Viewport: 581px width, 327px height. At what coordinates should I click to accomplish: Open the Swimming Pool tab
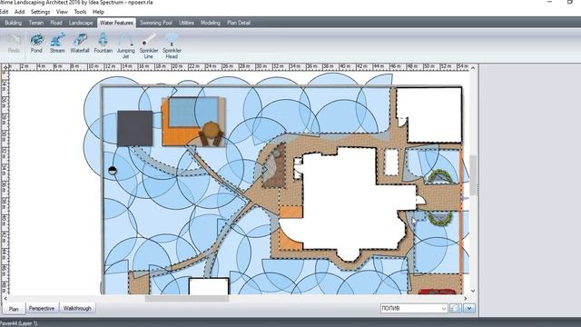pos(156,23)
